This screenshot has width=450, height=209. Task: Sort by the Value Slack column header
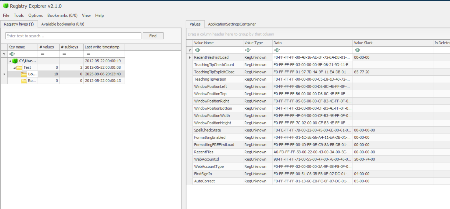tap(393, 43)
